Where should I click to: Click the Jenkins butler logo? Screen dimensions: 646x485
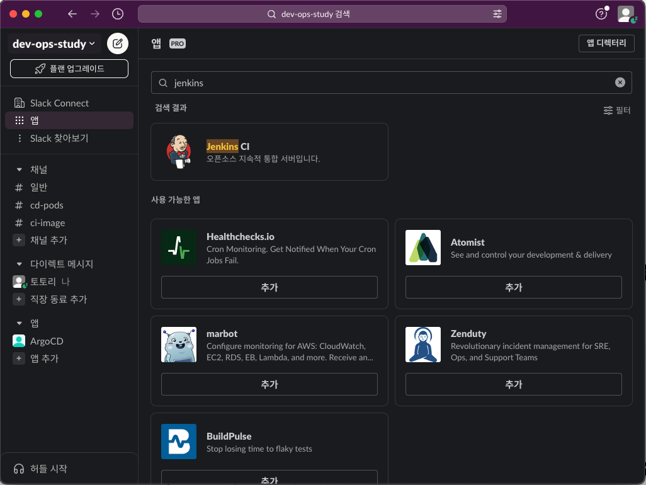tap(179, 152)
